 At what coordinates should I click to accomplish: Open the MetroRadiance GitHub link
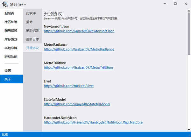(79, 49)
